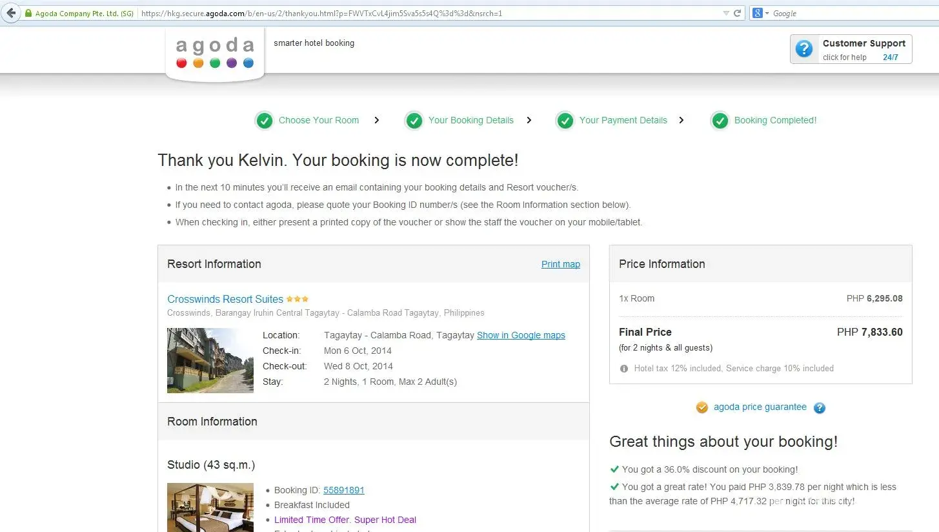Click the Check-in date Mon 6 Oct, 2014
The width and height of the screenshot is (939, 532).
pyautogui.click(x=358, y=351)
